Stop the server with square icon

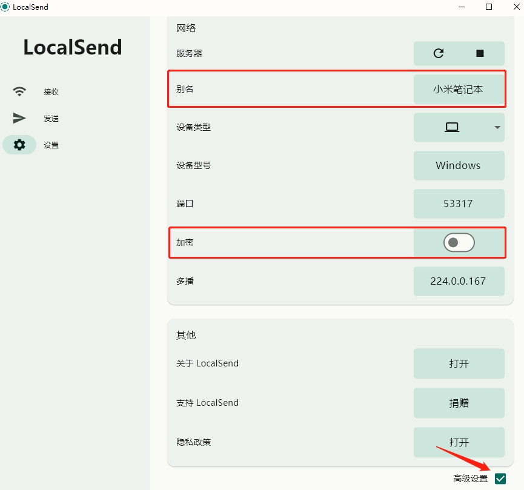point(480,53)
